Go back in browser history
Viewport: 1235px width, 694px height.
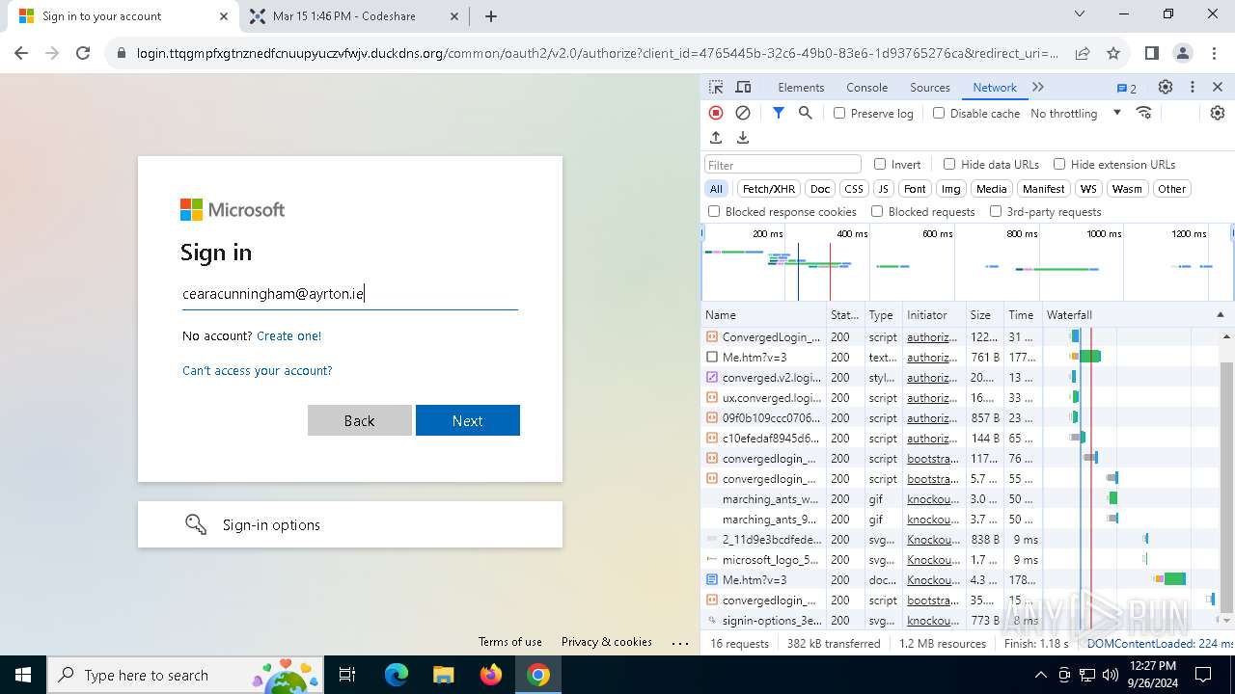click(21, 53)
